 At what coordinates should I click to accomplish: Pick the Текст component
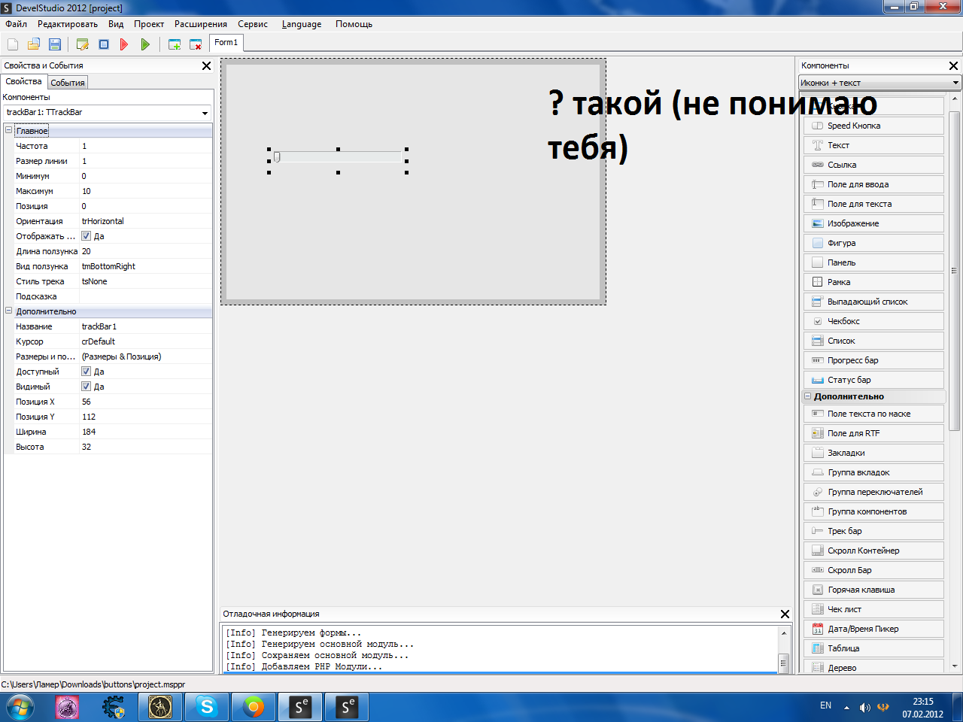(873, 145)
